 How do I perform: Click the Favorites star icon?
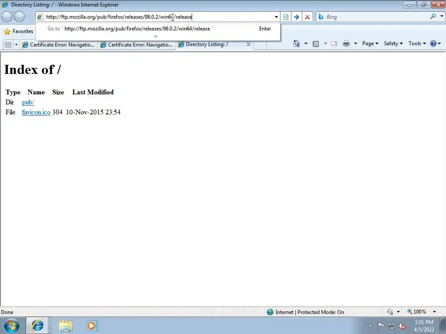pyautogui.click(x=7, y=31)
